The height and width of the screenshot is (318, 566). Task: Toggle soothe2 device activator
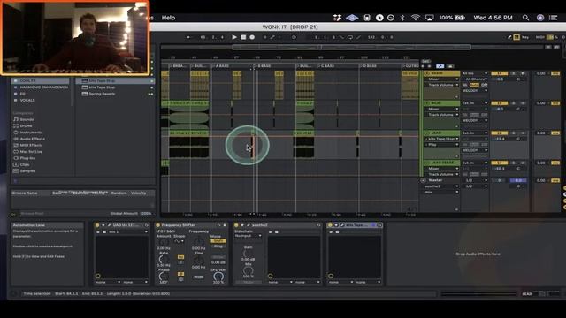236,225
